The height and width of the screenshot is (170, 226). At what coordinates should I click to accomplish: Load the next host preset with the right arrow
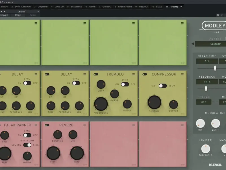tap(5, 11)
